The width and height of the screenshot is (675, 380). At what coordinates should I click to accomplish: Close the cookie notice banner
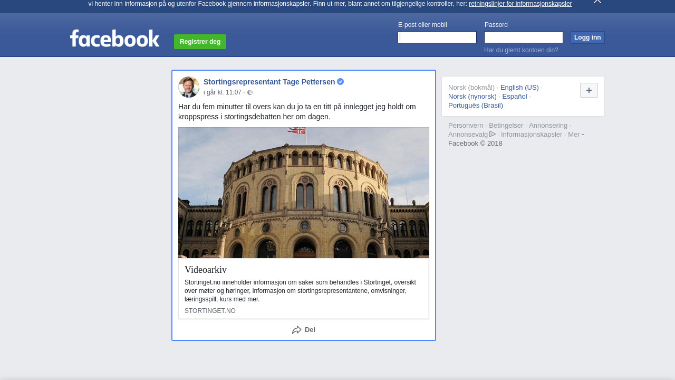tap(597, 2)
